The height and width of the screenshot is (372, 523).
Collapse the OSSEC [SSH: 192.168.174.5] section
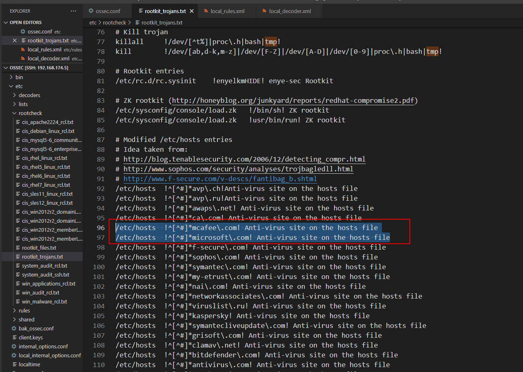pyautogui.click(x=6, y=67)
